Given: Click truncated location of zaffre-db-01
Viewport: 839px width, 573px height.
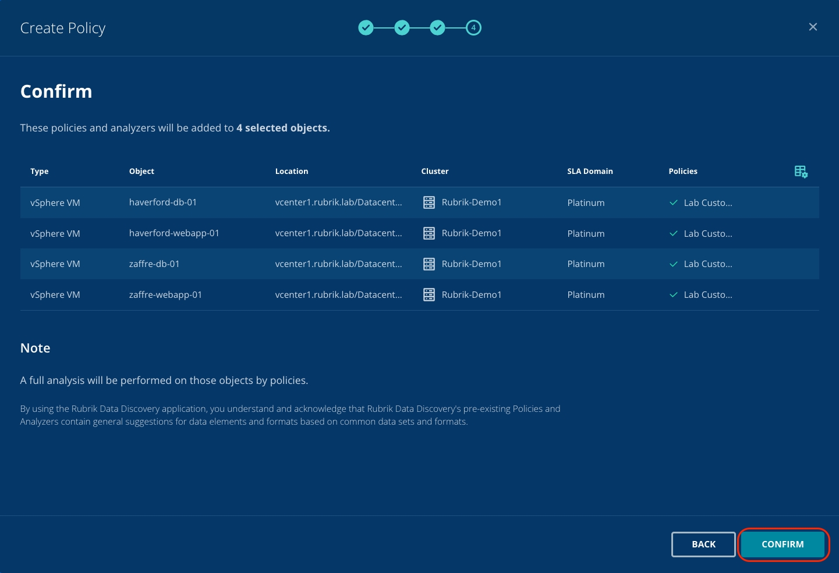Looking at the screenshot, I should (x=338, y=264).
